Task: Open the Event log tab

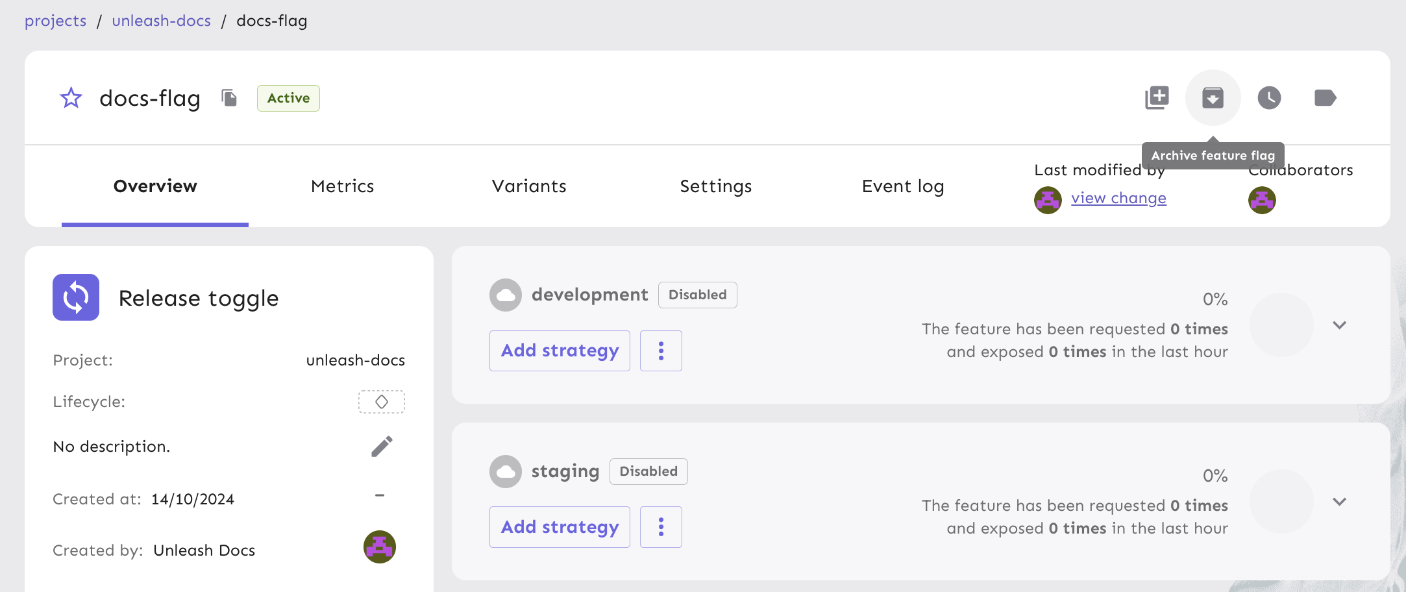Action: click(902, 186)
